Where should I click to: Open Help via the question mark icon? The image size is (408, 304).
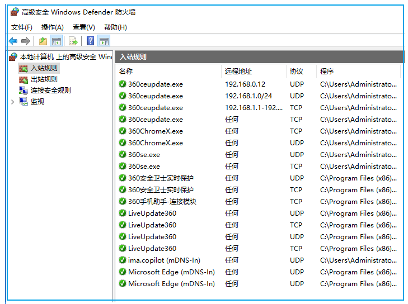coord(90,41)
